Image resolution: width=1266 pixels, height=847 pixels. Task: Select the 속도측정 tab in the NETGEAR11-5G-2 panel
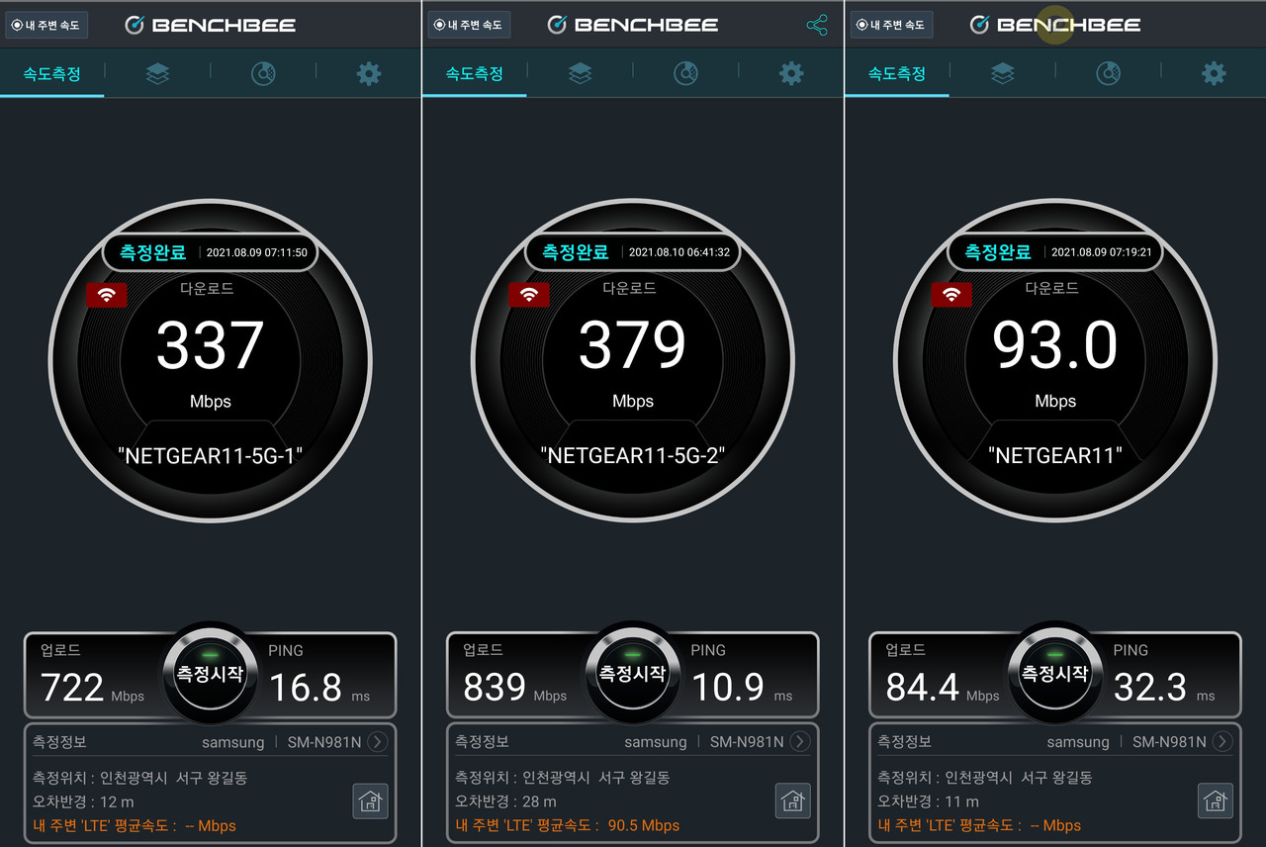474,74
